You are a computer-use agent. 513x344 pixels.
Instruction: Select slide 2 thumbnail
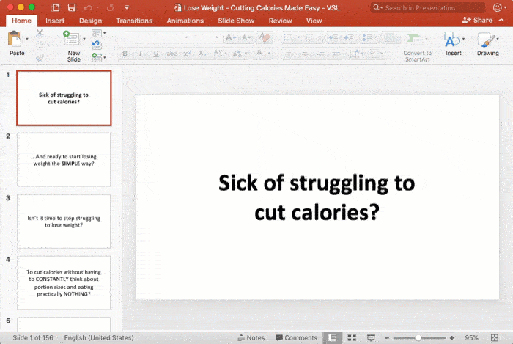click(64, 159)
